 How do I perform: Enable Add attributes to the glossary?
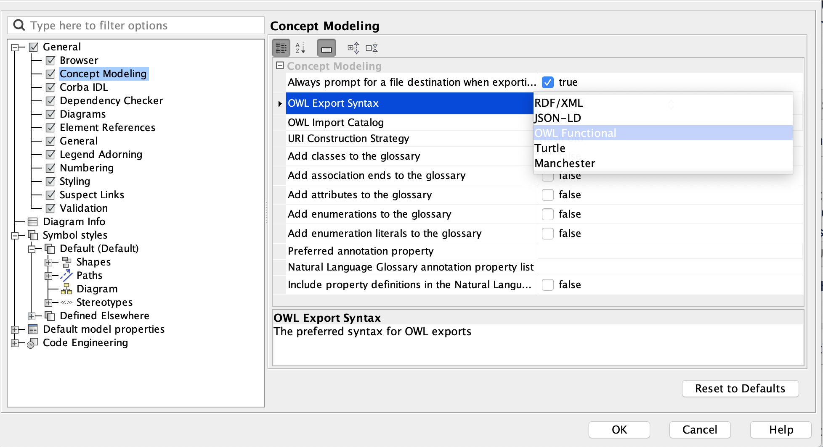pyautogui.click(x=547, y=195)
